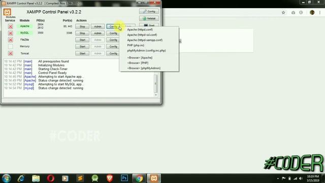Click the battery tray icon
325x183 pixels.
tap(289, 178)
